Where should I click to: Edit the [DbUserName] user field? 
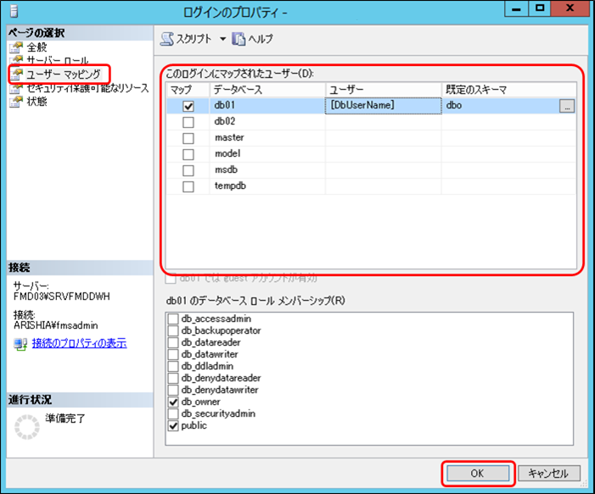tap(382, 106)
